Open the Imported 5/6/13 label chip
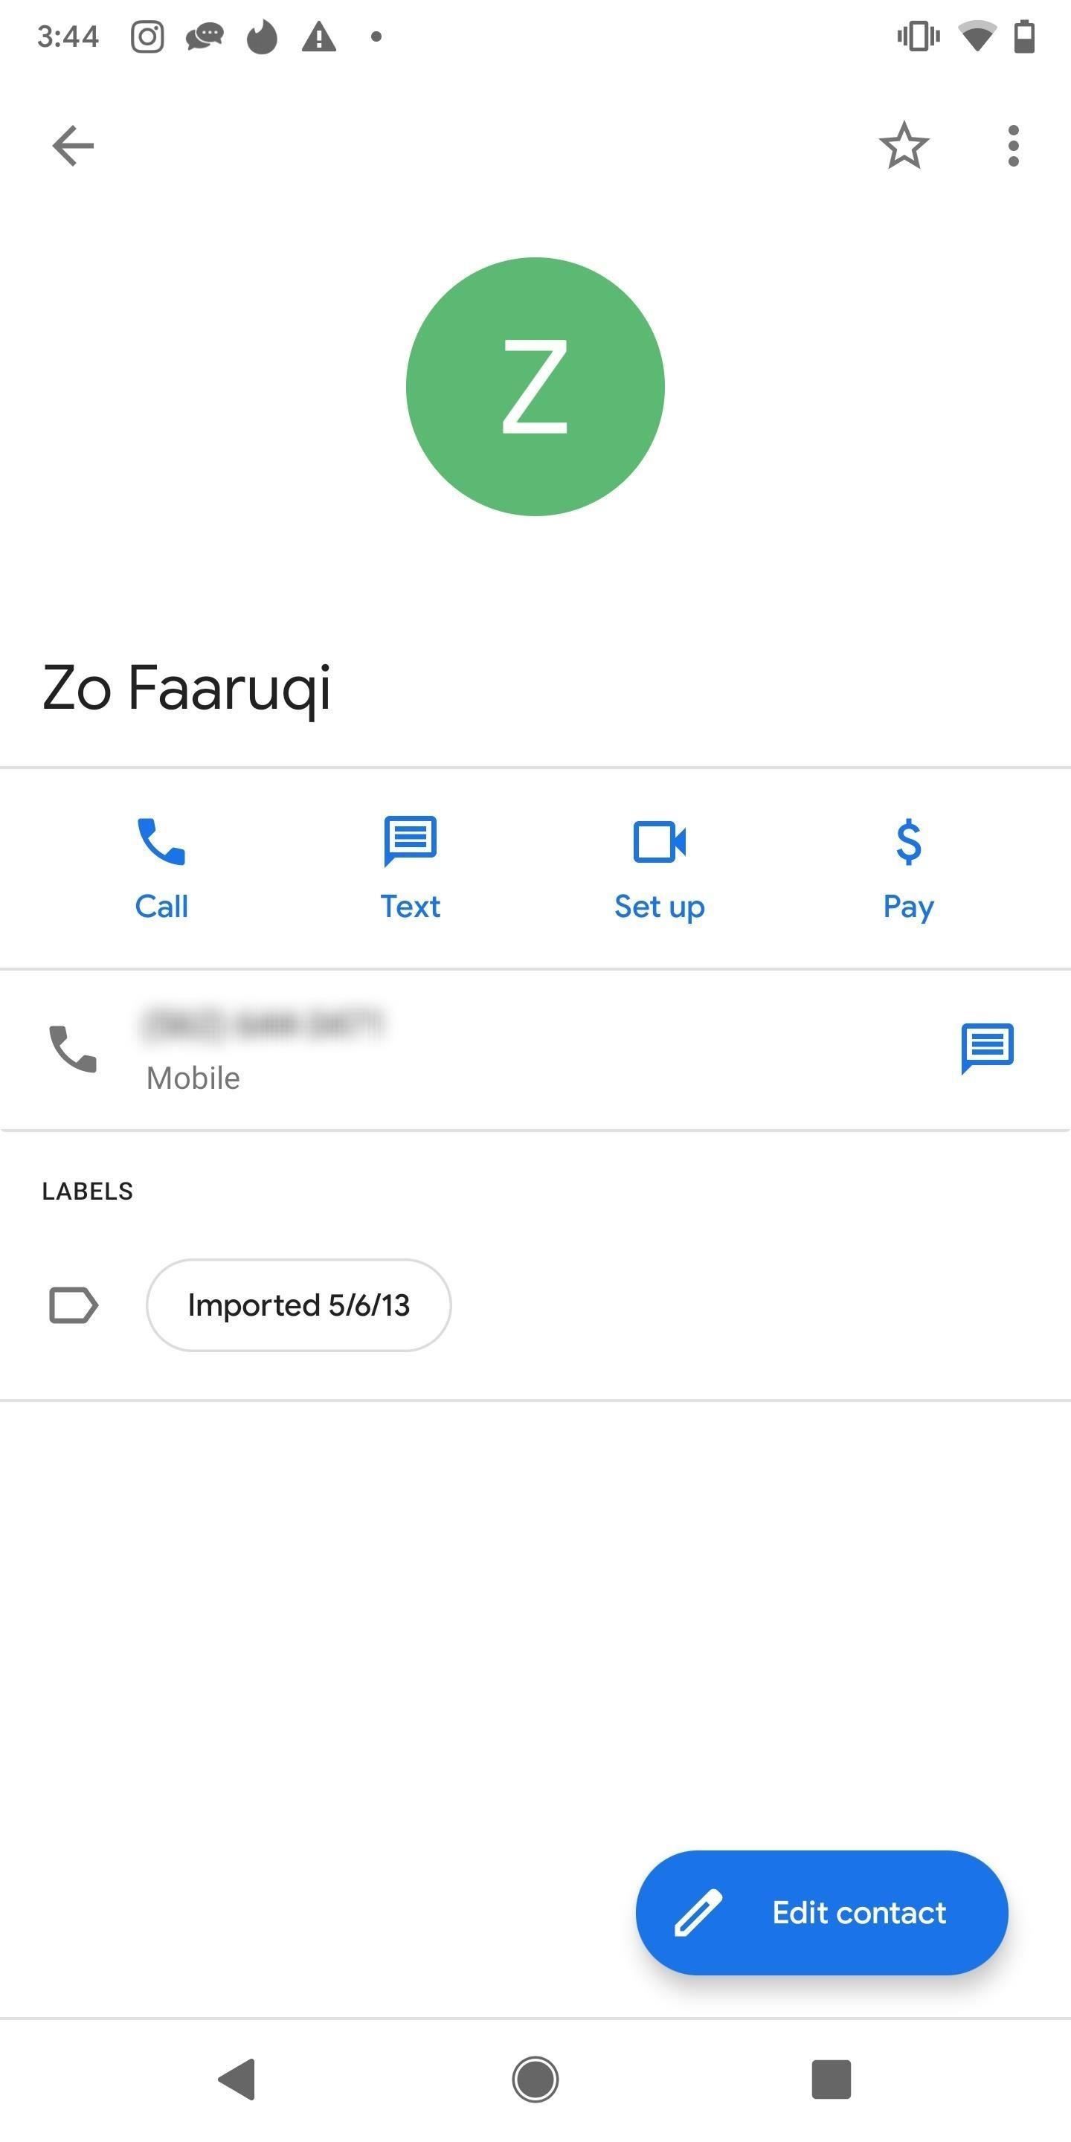 click(298, 1305)
